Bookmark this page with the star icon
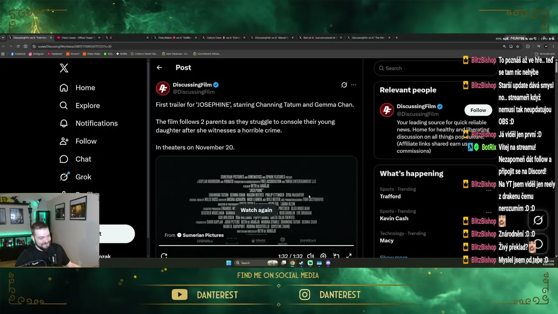558x314 pixels. pos(517,46)
